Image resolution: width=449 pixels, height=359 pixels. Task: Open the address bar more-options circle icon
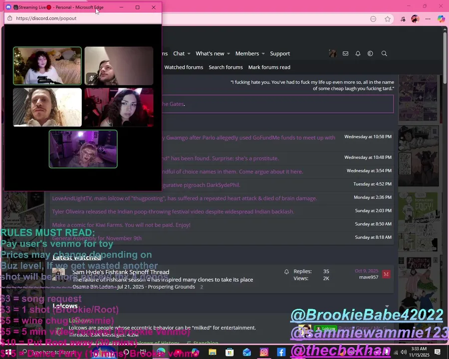click(x=373, y=19)
